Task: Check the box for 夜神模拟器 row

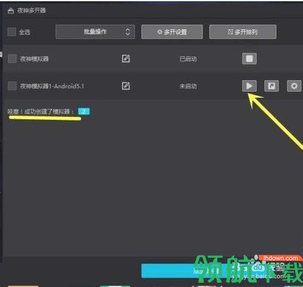Action: [x=12, y=59]
